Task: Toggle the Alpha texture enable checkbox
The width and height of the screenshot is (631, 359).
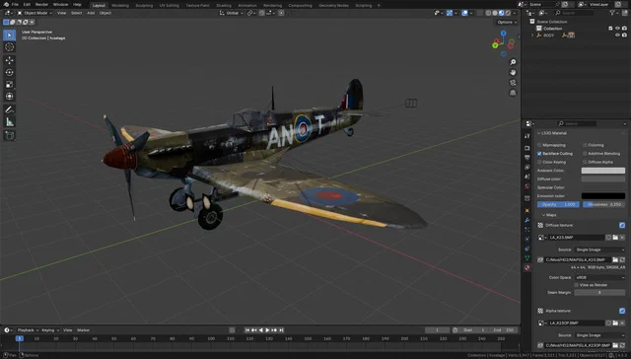Action: [622, 311]
